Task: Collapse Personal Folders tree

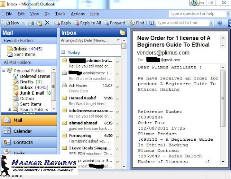Action: pyautogui.click(x=4, y=71)
